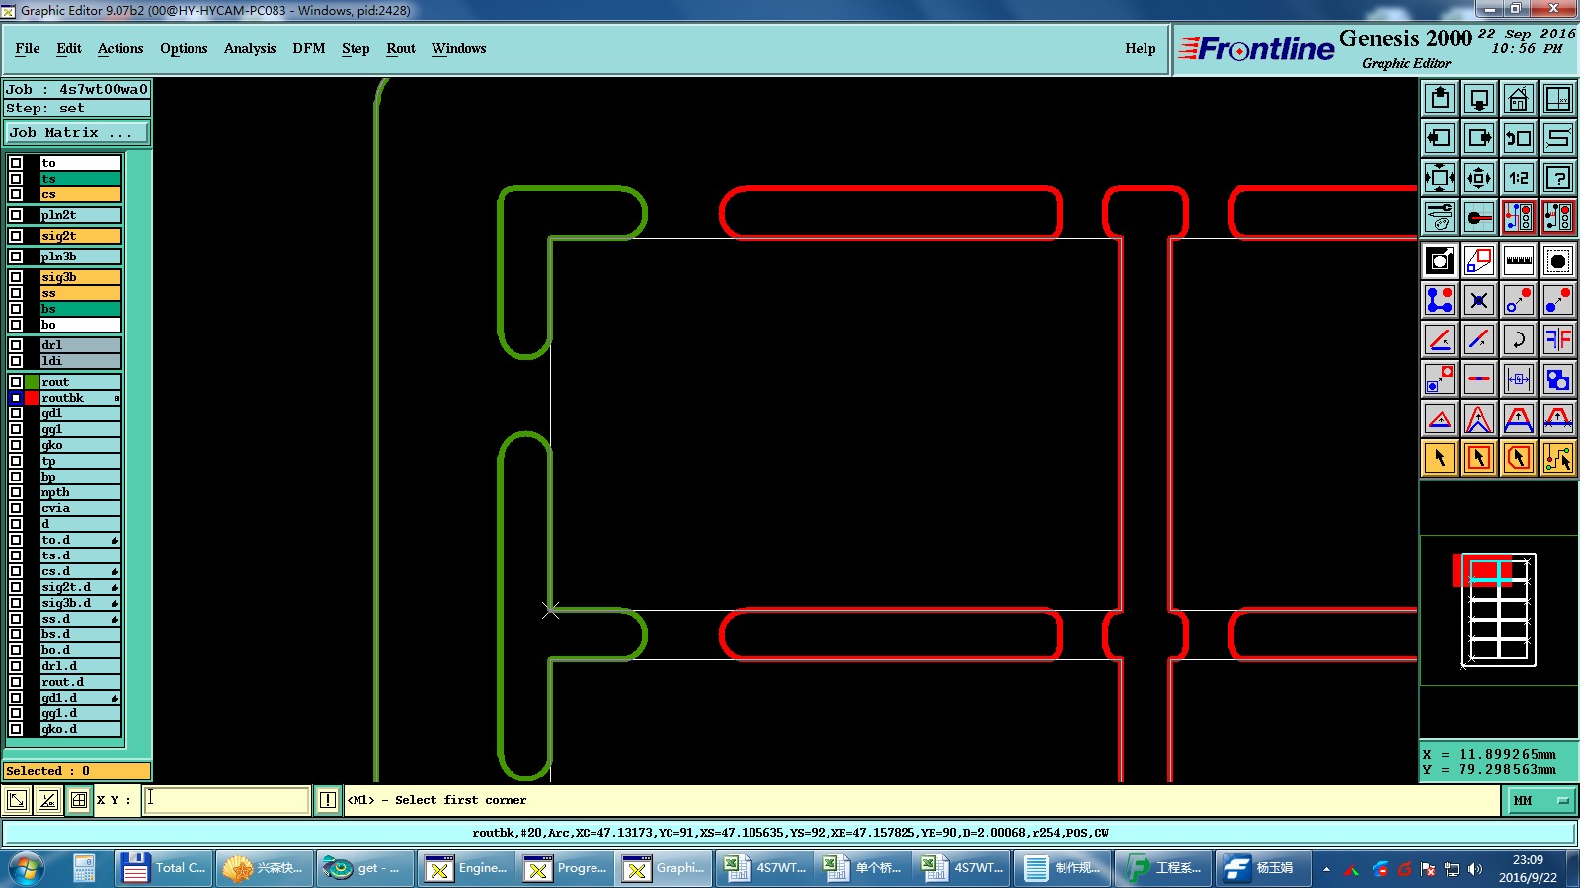
Task: Click the delete feature X icon
Action: click(x=1479, y=300)
